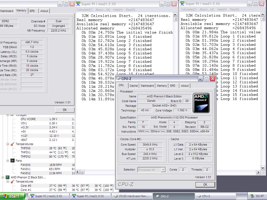
Task: Open the SPD tab in front CPU-Z
Action: (x=173, y=86)
